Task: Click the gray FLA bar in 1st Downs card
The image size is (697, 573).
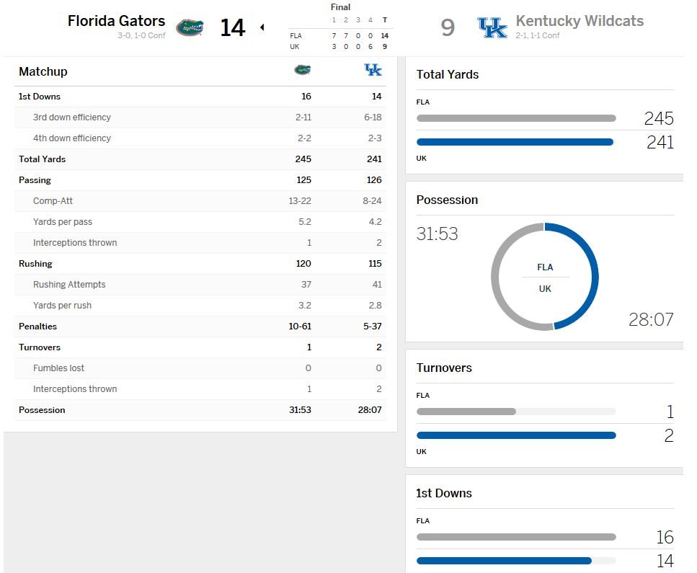Action: click(516, 537)
